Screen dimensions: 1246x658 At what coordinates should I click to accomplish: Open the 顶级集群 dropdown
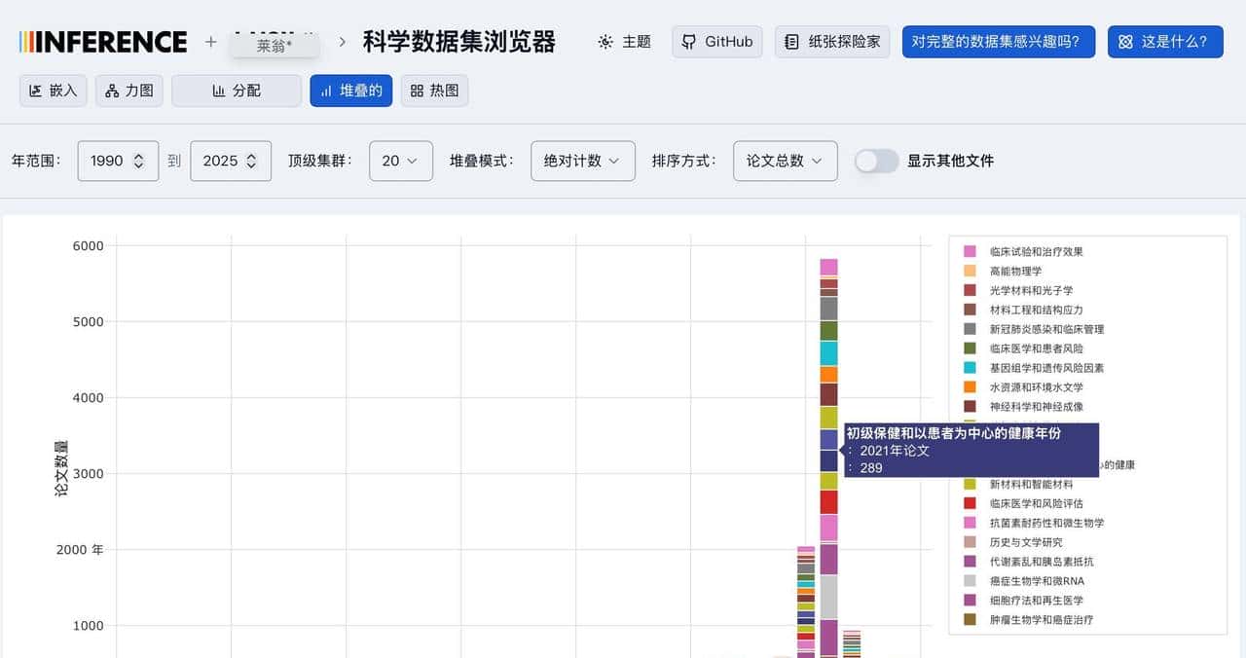point(401,161)
